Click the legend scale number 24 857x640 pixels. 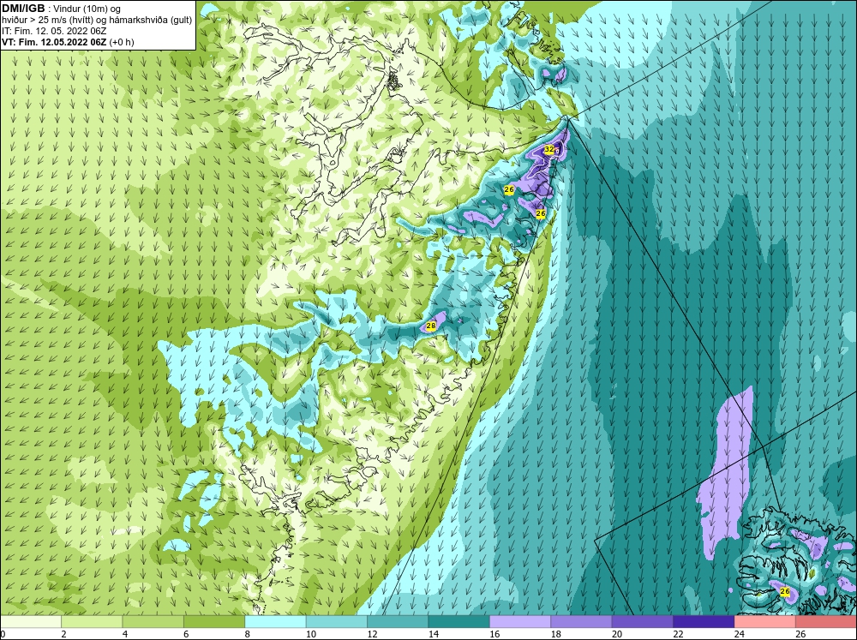(740, 634)
